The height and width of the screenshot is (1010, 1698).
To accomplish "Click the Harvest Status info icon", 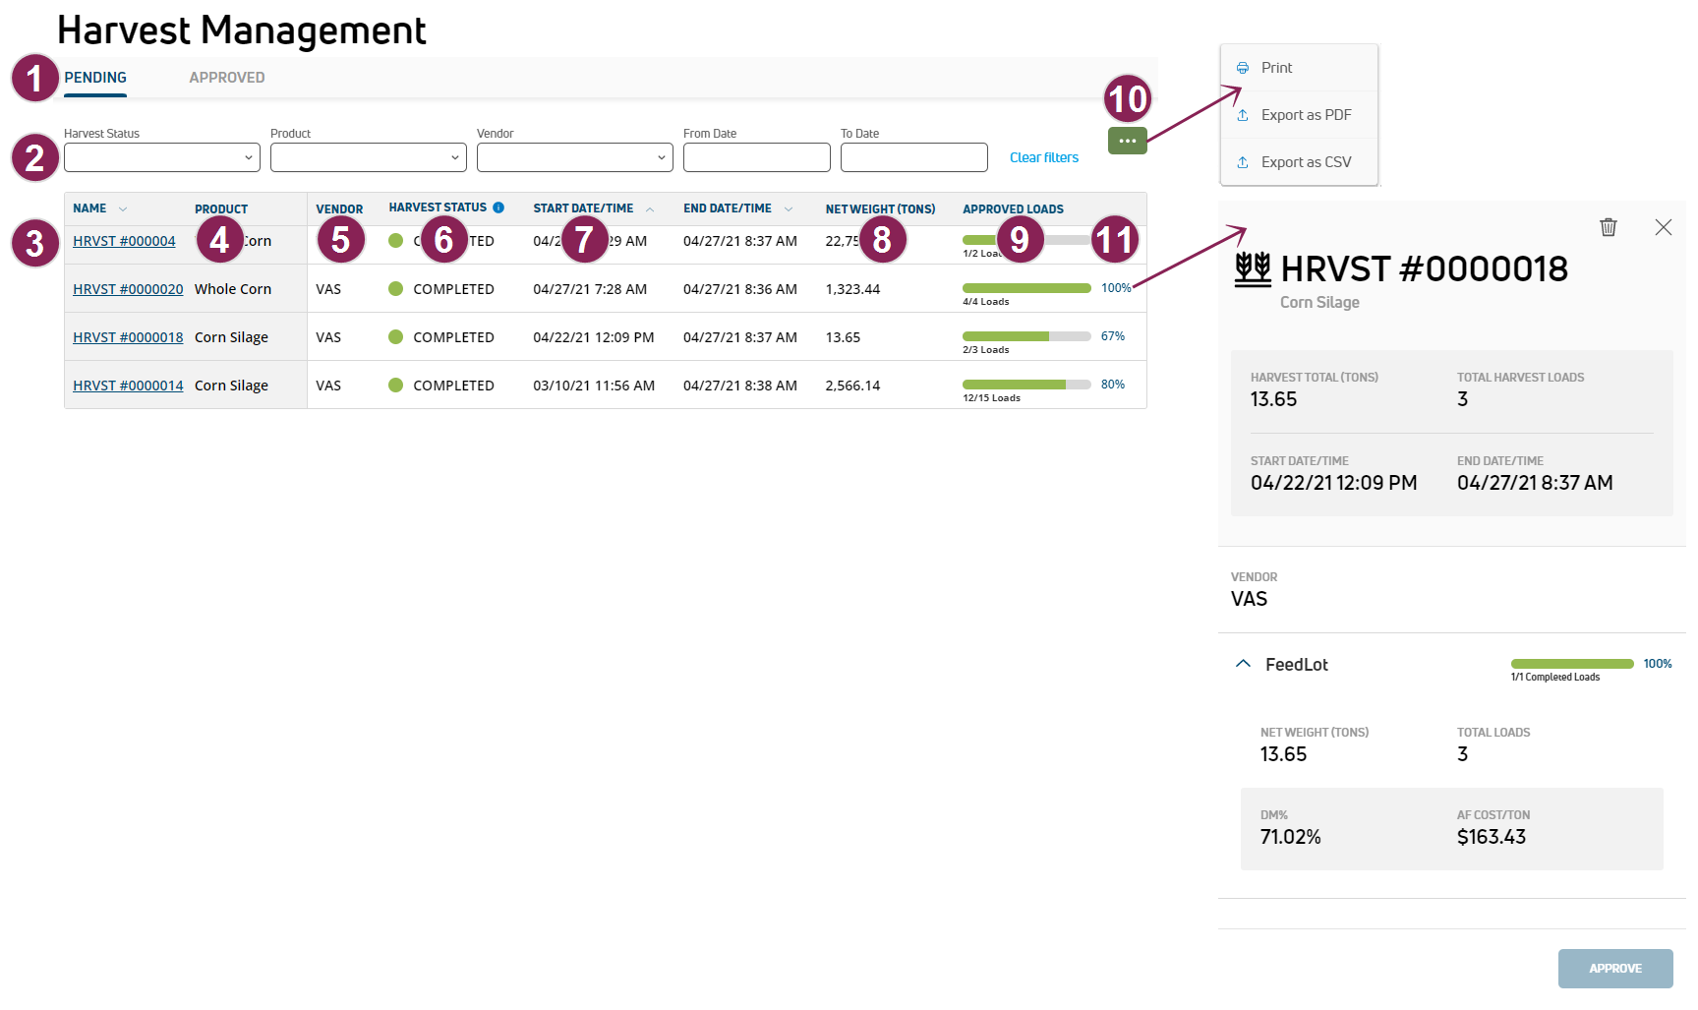I will (498, 208).
